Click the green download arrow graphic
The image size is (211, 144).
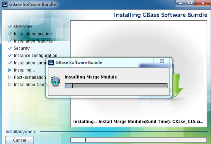click(177, 85)
